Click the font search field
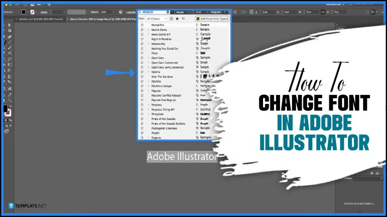This screenshot has width=387, height=217. [154, 12]
